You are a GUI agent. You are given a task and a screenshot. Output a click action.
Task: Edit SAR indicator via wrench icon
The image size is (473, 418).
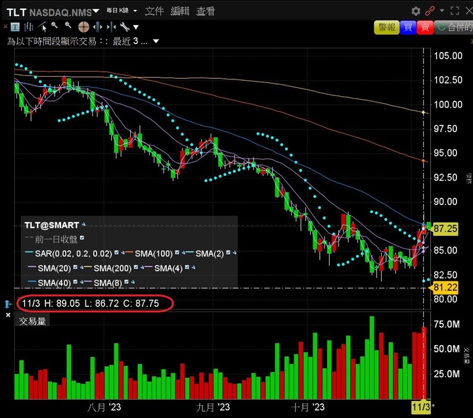point(123,252)
